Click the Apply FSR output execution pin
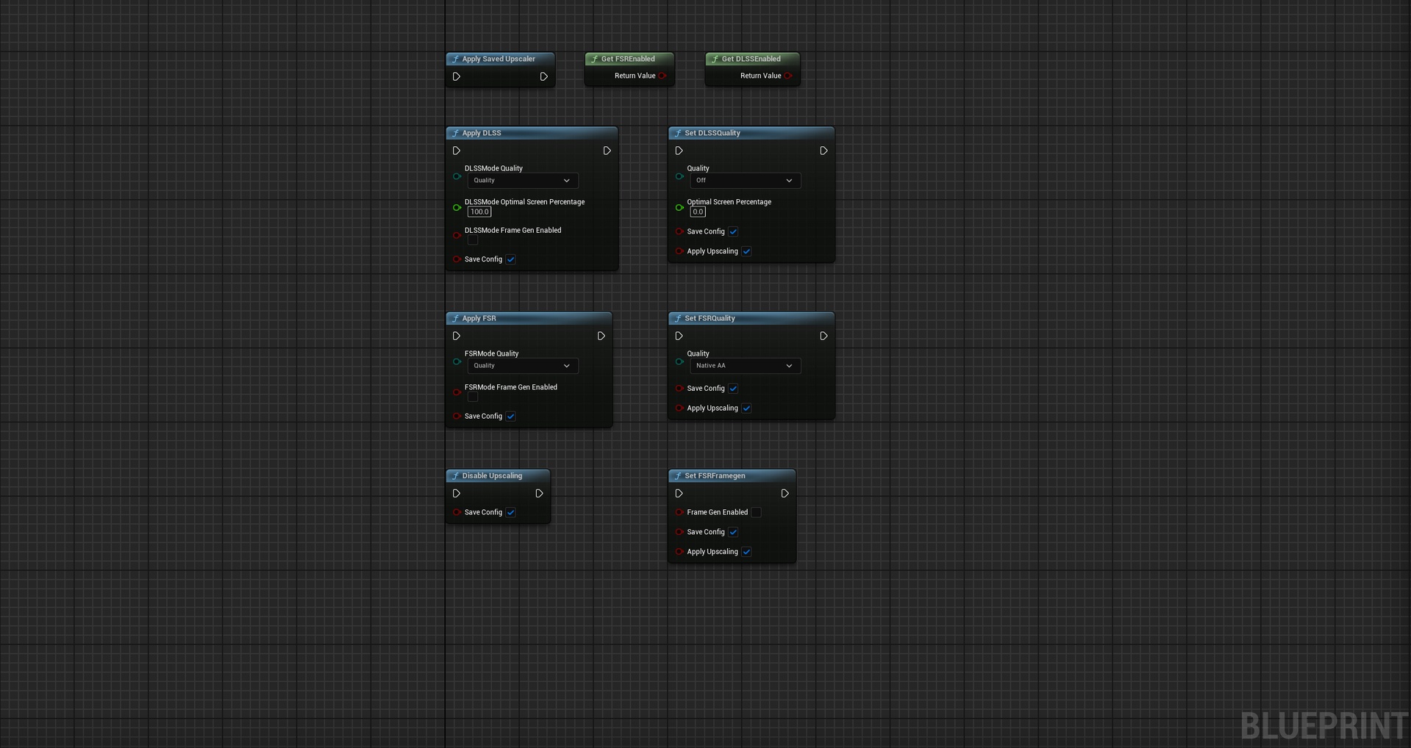 click(x=601, y=336)
